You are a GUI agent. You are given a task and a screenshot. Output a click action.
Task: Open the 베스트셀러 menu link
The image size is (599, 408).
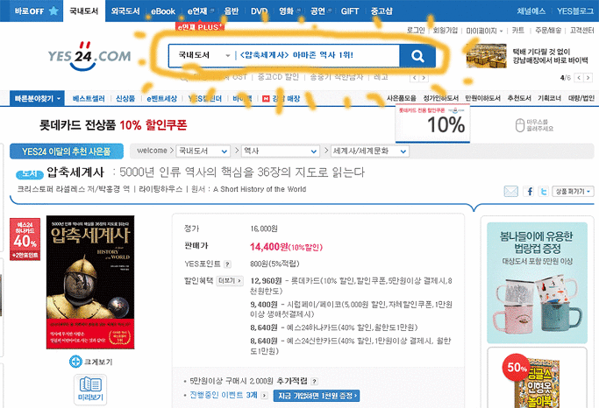pyautogui.click(x=89, y=99)
